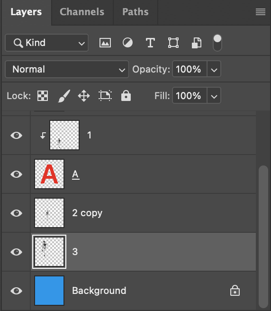Select the 2 copy layer thumbnail
The width and height of the screenshot is (271, 311).
tap(49, 213)
